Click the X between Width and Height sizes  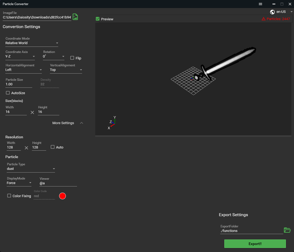point(32,112)
